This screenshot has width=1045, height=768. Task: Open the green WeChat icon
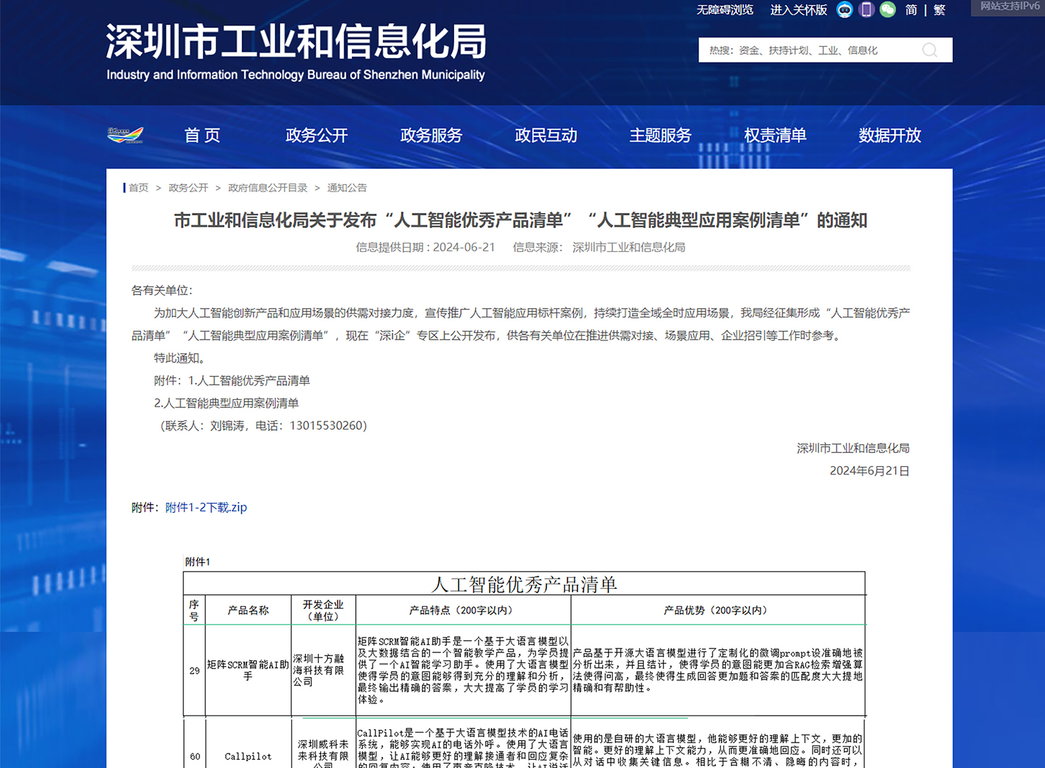(x=887, y=10)
